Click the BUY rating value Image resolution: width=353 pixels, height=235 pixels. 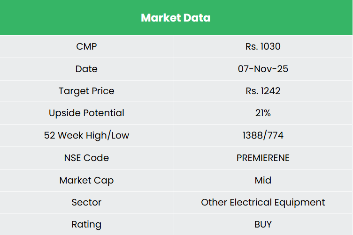[263, 224]
